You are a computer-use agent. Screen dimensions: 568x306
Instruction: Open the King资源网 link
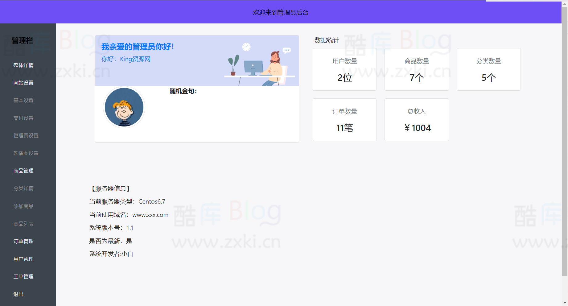135,59
